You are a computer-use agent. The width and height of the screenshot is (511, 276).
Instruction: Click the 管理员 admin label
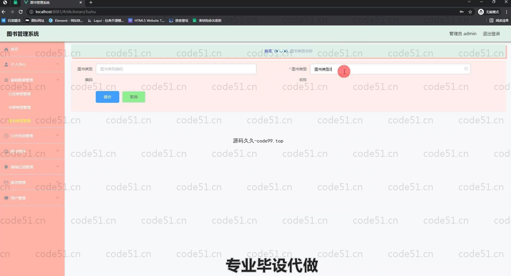463,34
